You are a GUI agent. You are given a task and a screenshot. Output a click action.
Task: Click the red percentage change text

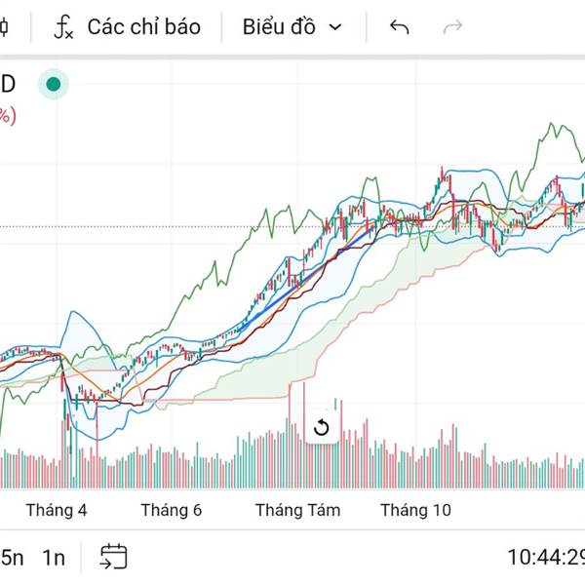(x=7, y=115)
